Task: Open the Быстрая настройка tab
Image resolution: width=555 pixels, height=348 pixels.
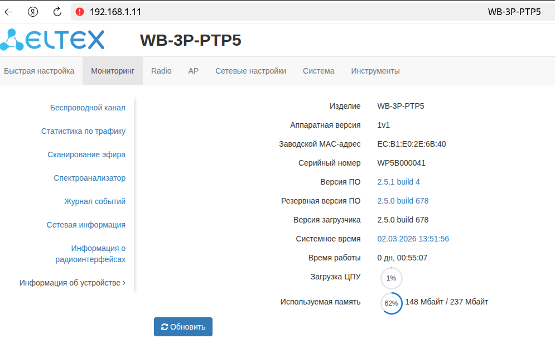Action: (x=39, y=71)
